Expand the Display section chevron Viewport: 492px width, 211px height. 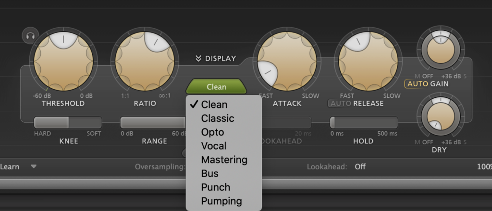(x=198, y=59)
